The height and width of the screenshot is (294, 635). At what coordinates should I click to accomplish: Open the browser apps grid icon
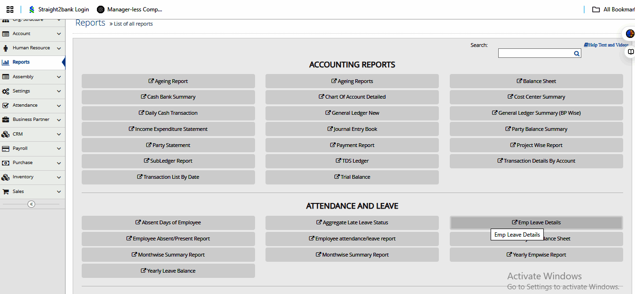[x=10, y=9]
